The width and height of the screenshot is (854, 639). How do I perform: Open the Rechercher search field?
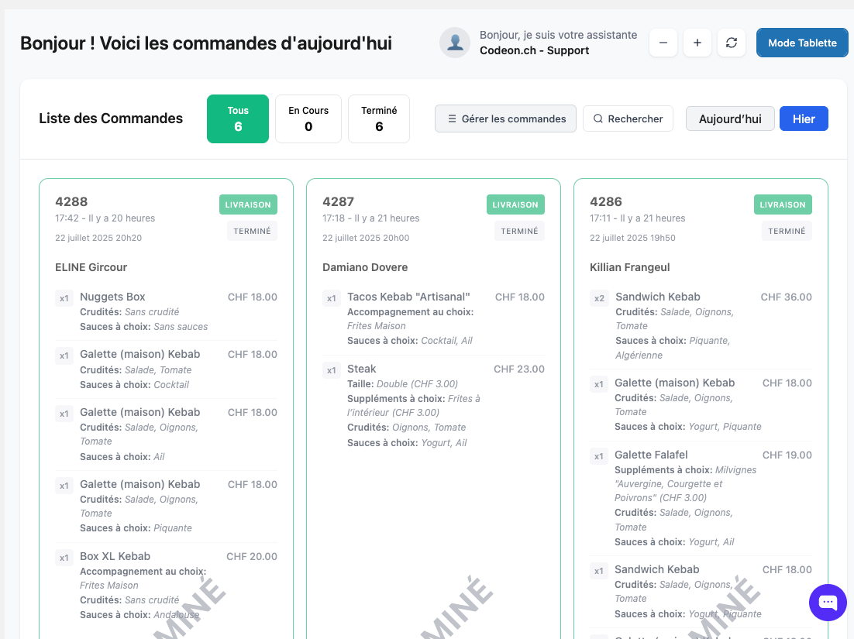628,119
